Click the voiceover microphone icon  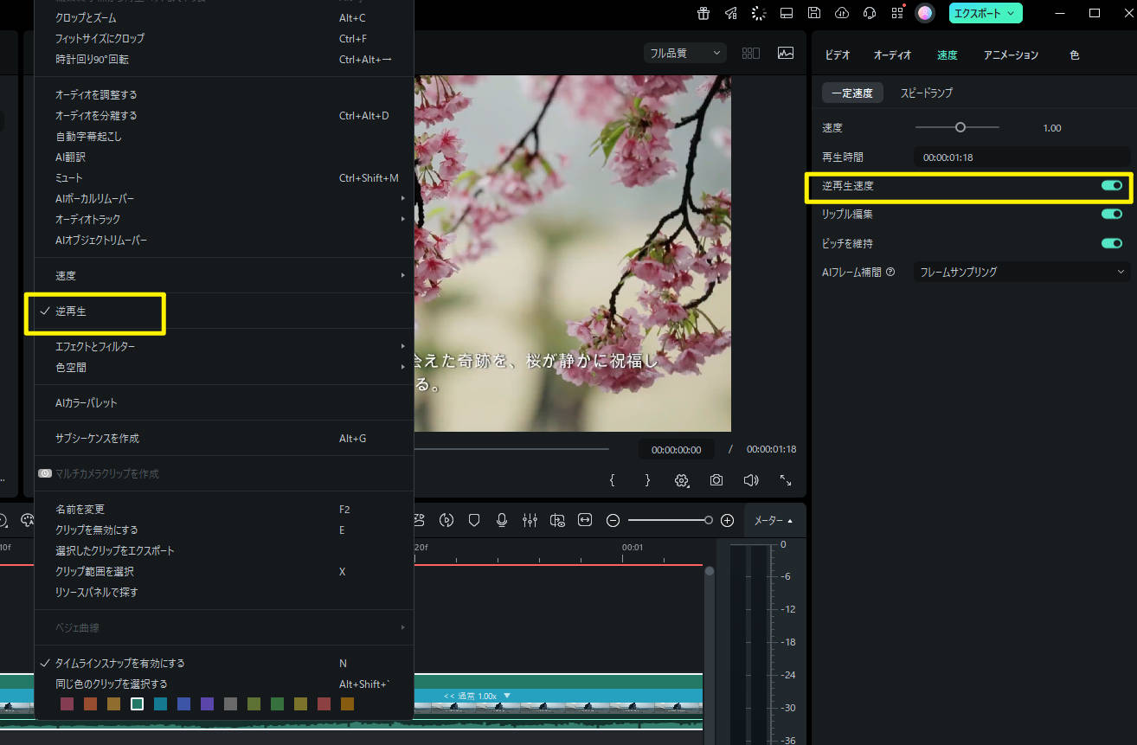501,520
